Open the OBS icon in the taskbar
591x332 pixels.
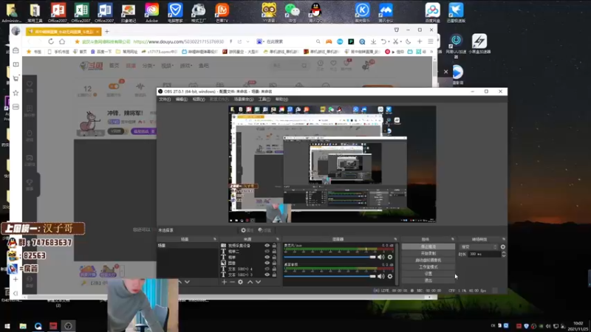pyautogui.click(x=68, y=326)
